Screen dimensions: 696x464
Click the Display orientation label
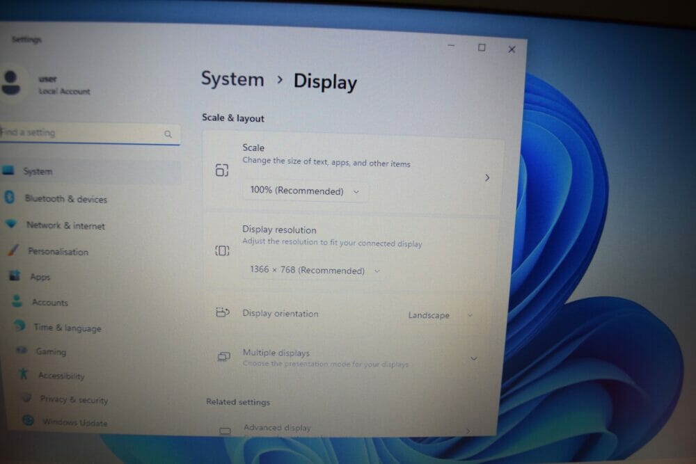pyautogui.click(x=280, y=313)
